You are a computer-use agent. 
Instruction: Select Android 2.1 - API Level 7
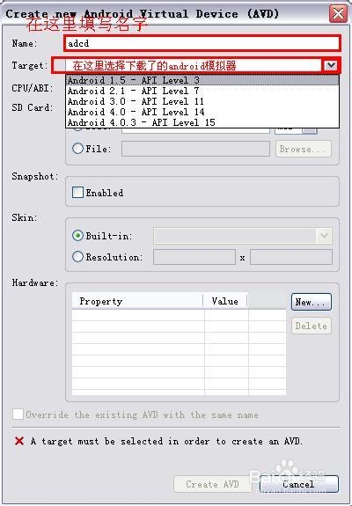(202, 91)
